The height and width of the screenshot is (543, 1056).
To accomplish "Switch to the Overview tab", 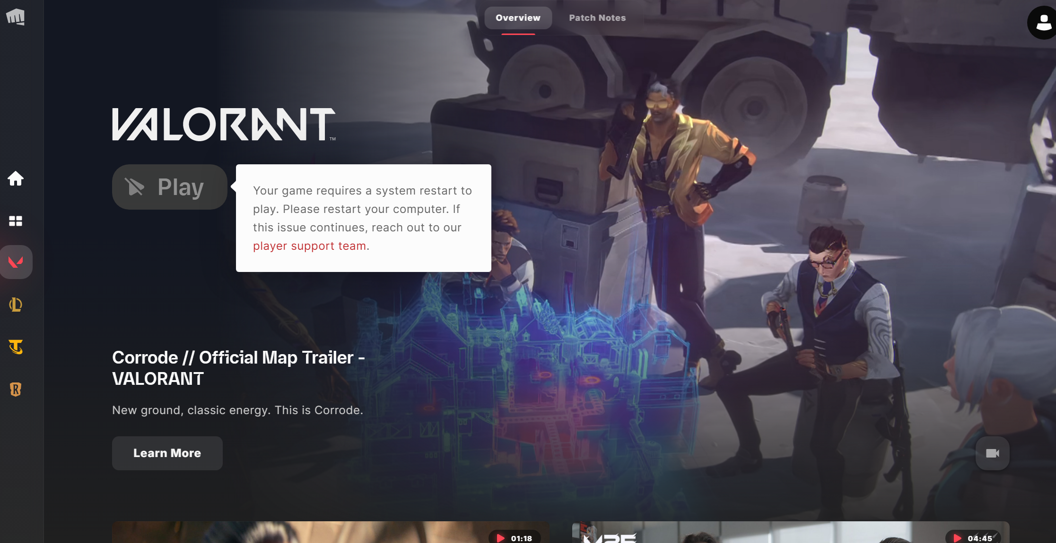I will coord(518,18).
